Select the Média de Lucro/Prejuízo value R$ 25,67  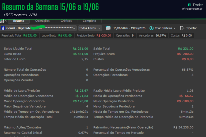[x=81, y=91]
